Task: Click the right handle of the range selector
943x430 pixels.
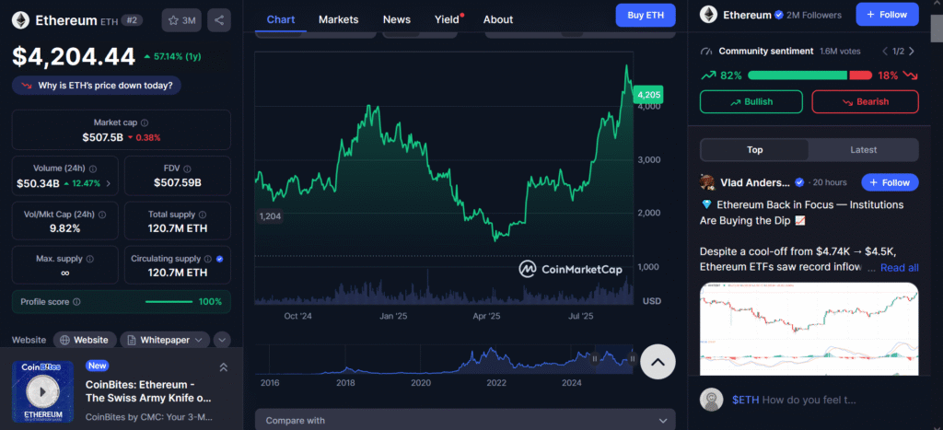Action: click(x=632, y=358)
